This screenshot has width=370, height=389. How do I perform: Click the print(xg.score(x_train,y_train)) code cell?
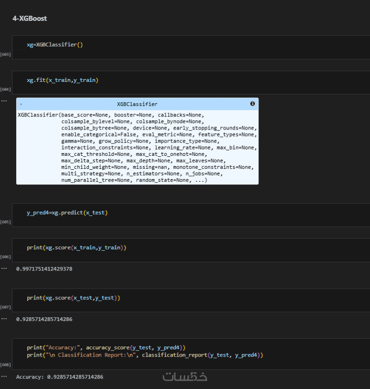tap(191, 250)
